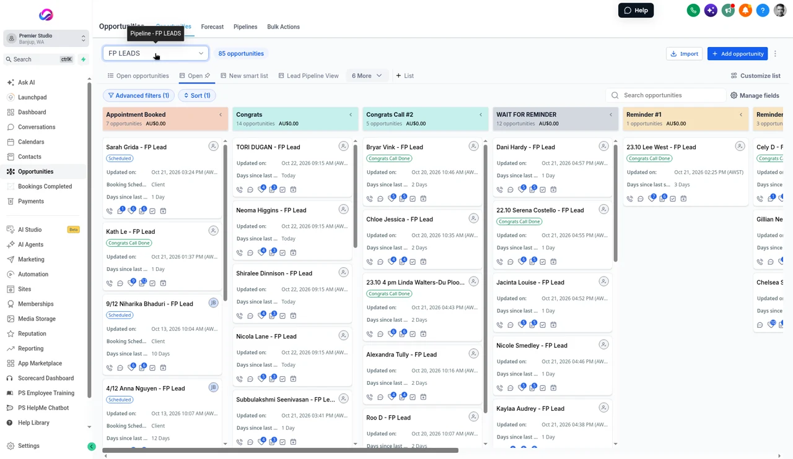
Task: Click the Add opportunity button
Action: 737,54
